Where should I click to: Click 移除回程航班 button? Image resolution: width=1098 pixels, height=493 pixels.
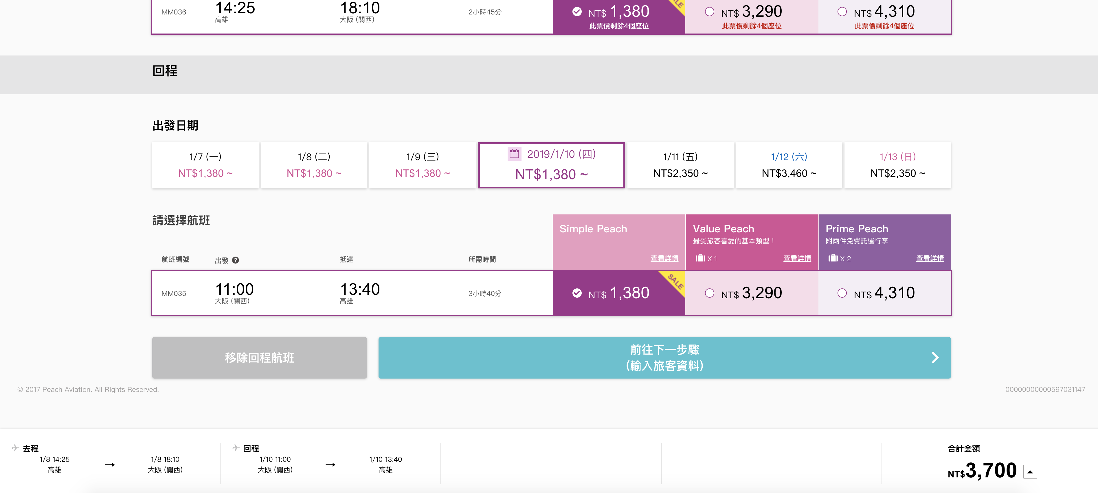point(260,358)
